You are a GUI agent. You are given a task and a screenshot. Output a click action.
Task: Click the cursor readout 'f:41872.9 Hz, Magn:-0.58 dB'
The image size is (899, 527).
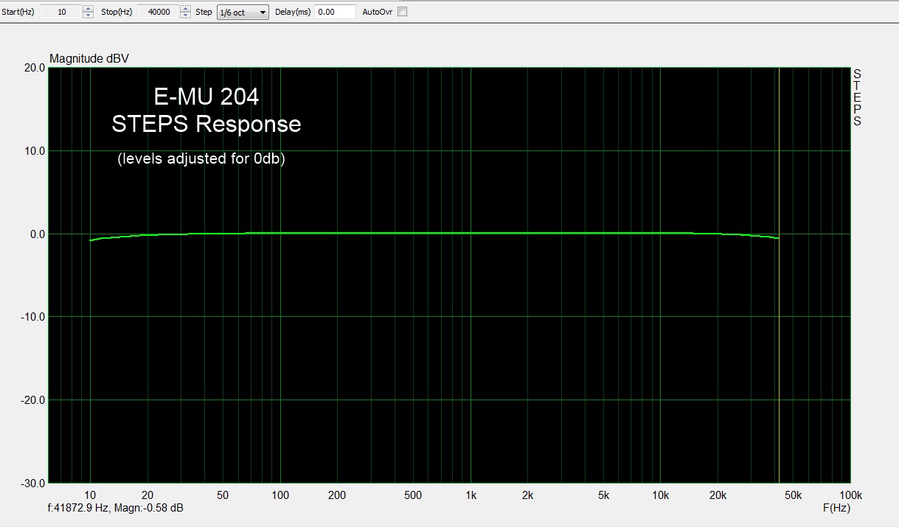114,509
